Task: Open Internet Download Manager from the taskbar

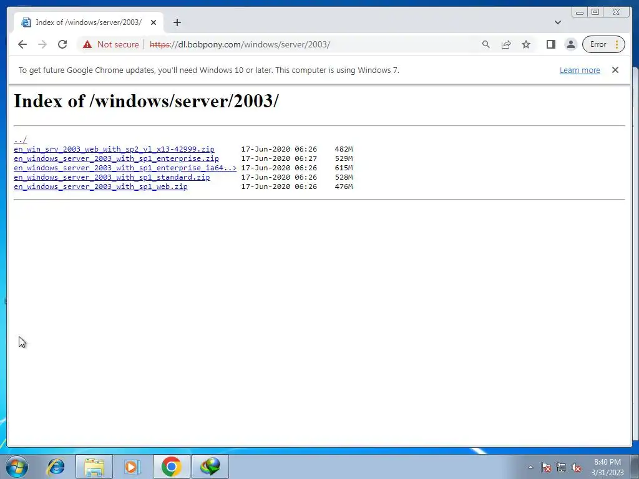Action: [210, 467]
